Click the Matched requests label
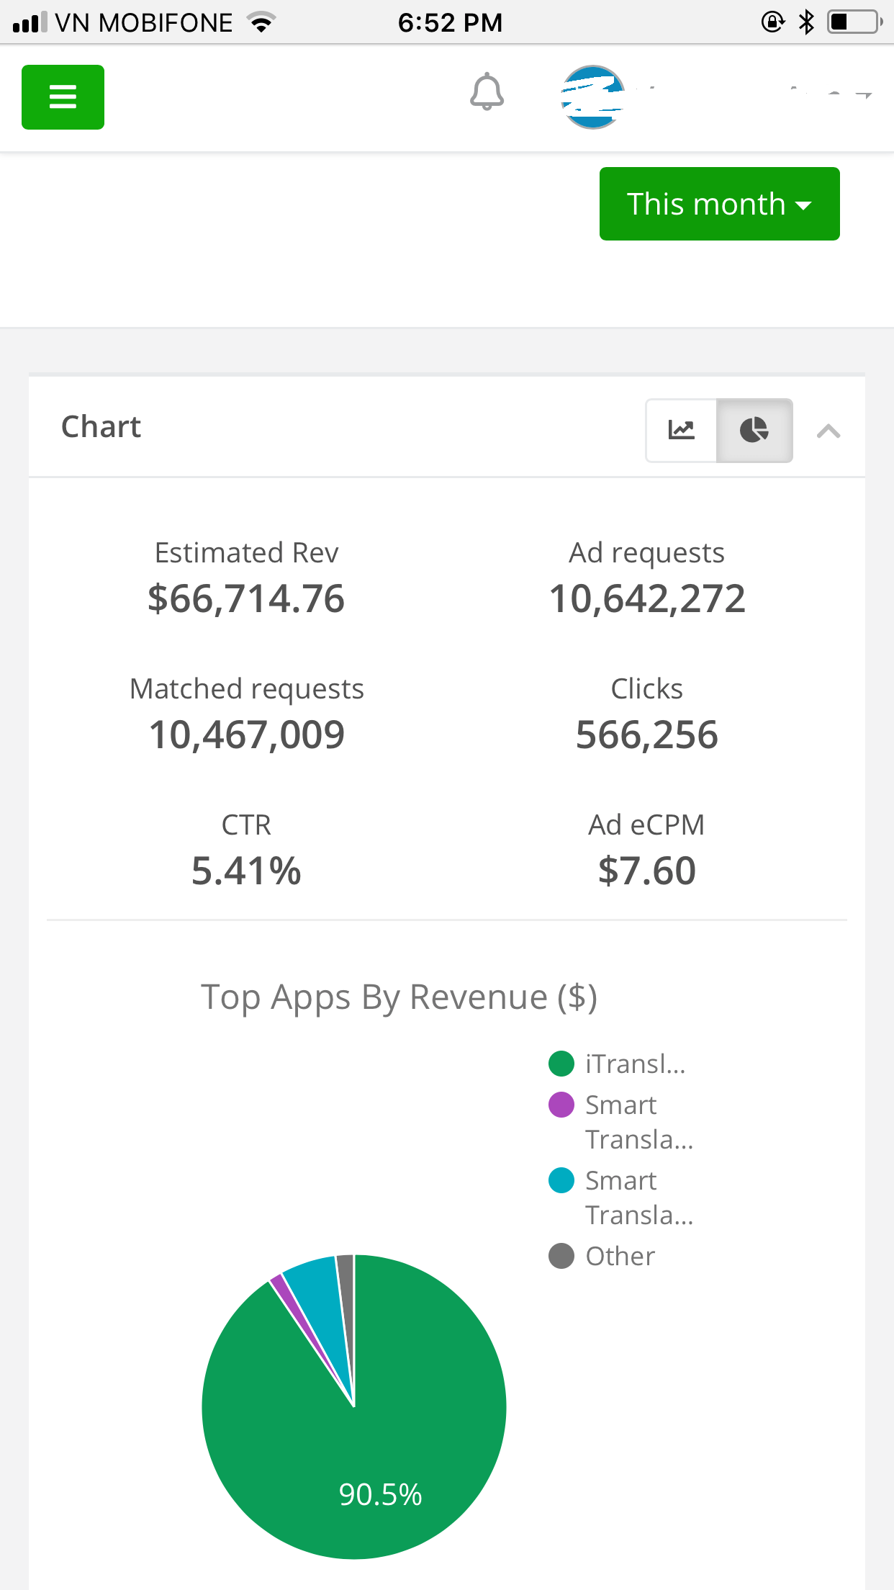Screen dimensions: 894x1590 247,689
